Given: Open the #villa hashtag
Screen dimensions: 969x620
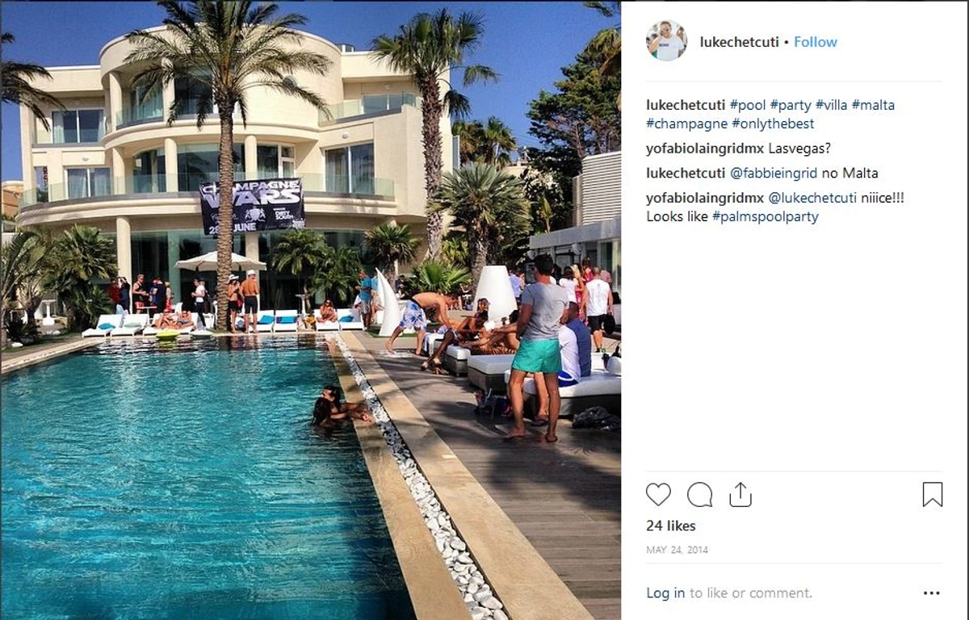Looking at the screenshot, I should point(832,105).
